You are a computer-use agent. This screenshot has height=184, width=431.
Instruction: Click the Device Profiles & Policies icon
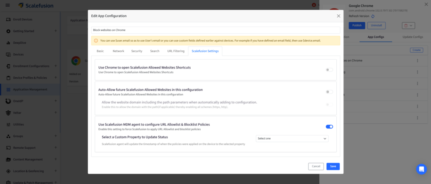pyautogui.click(x=8, y=78)
